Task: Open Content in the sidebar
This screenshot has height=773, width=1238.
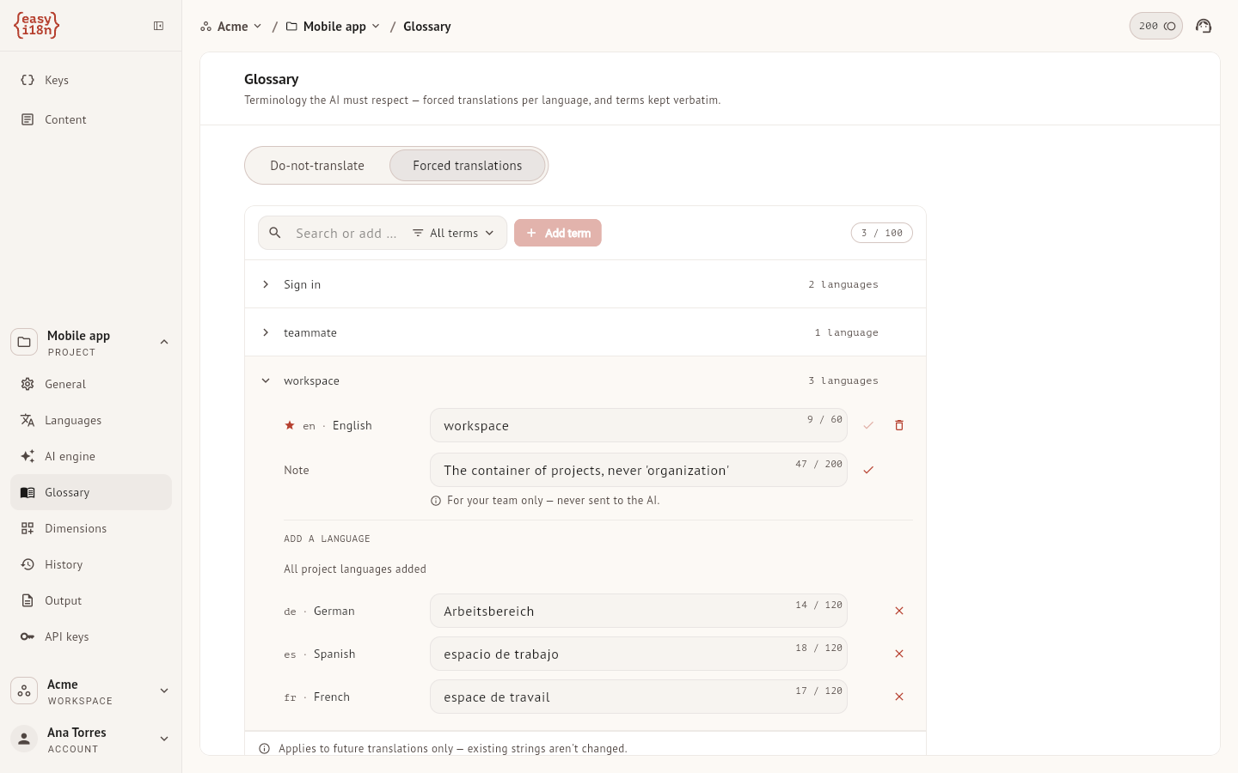Action: (x=91, y=119)
